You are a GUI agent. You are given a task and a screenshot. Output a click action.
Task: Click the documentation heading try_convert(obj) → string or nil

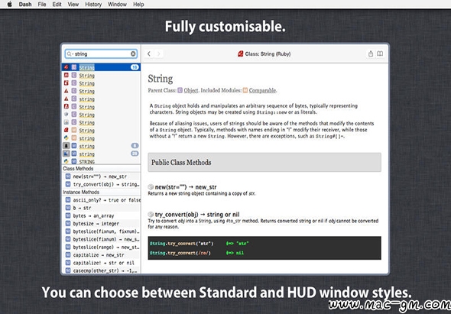pyautogui.click(x=197, y=215)
